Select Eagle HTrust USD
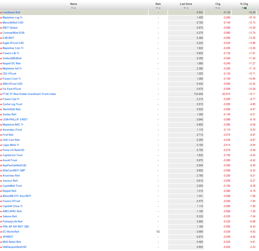The width and height of the screenshot is (259, 251). tap(13, 43)
